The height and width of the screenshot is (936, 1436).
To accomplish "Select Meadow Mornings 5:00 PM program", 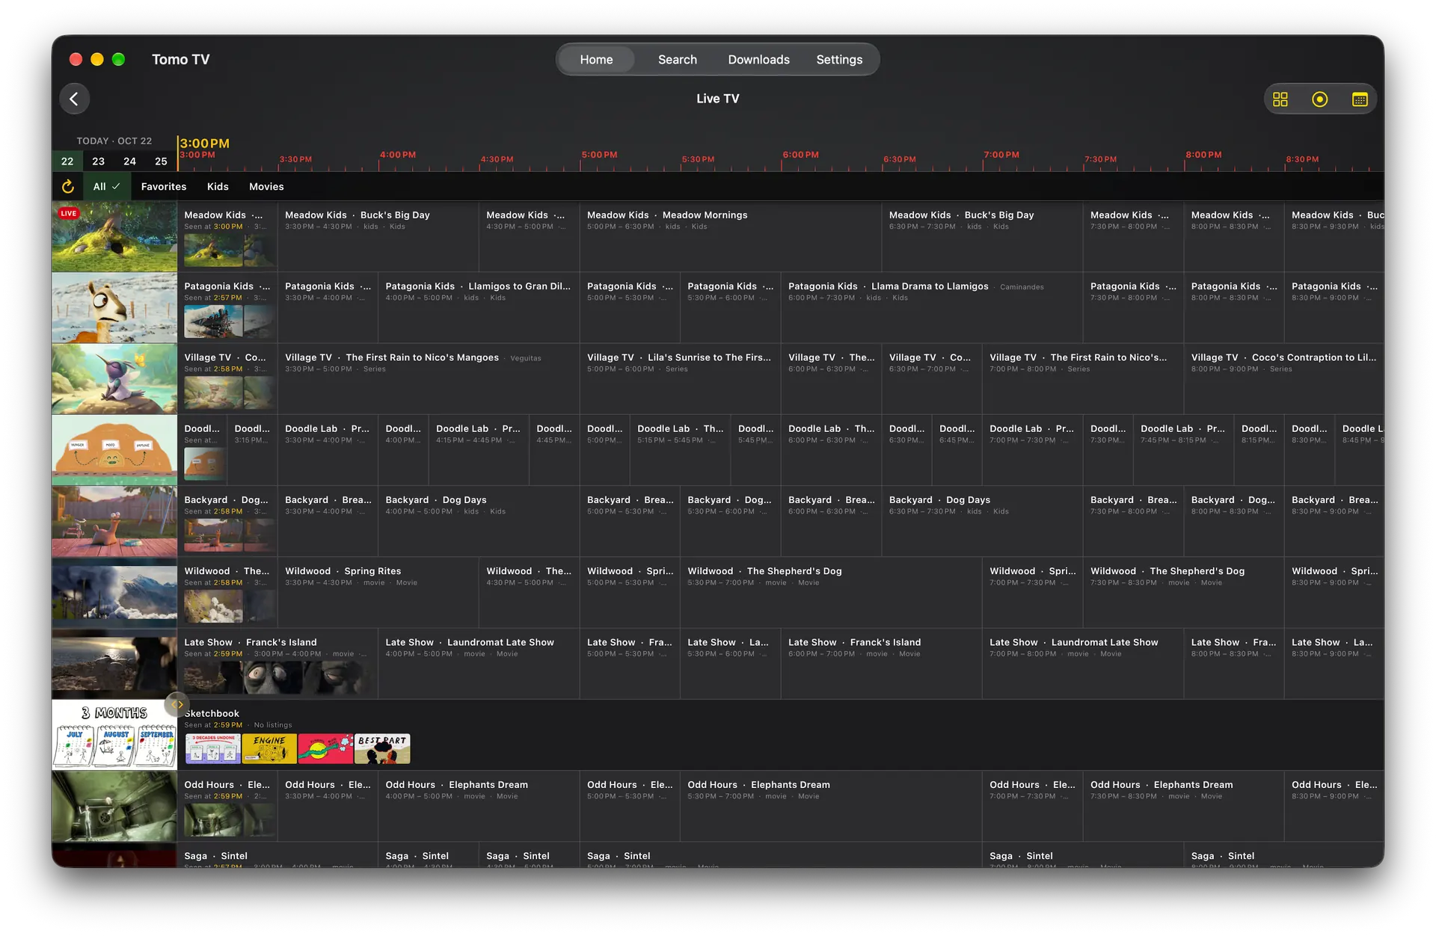I will [731, 236].
